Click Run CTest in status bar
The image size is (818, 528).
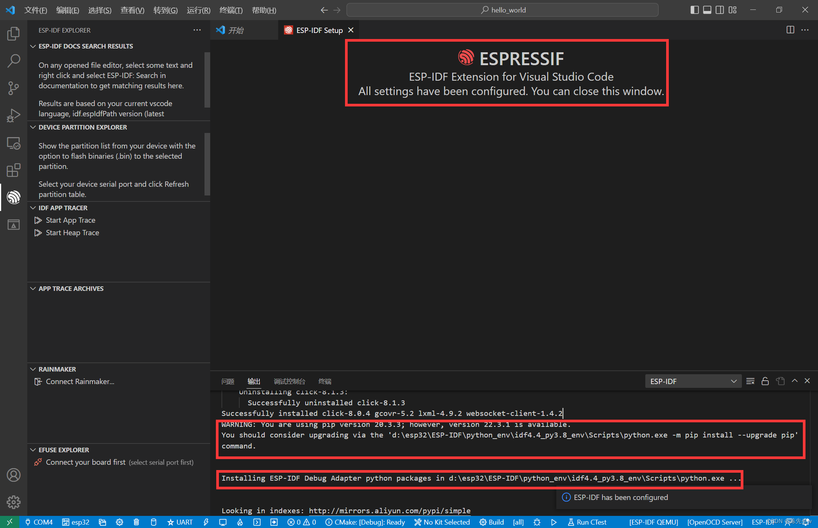[587, 522]
